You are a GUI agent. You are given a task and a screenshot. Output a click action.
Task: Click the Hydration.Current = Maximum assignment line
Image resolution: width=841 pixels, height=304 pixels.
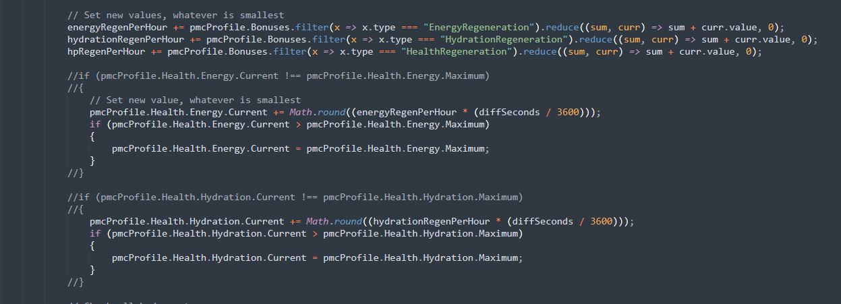click(317, 257)
